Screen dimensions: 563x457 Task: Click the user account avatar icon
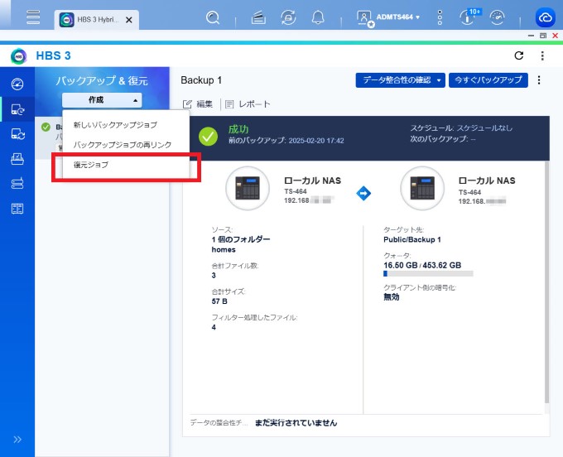point(364,18)
